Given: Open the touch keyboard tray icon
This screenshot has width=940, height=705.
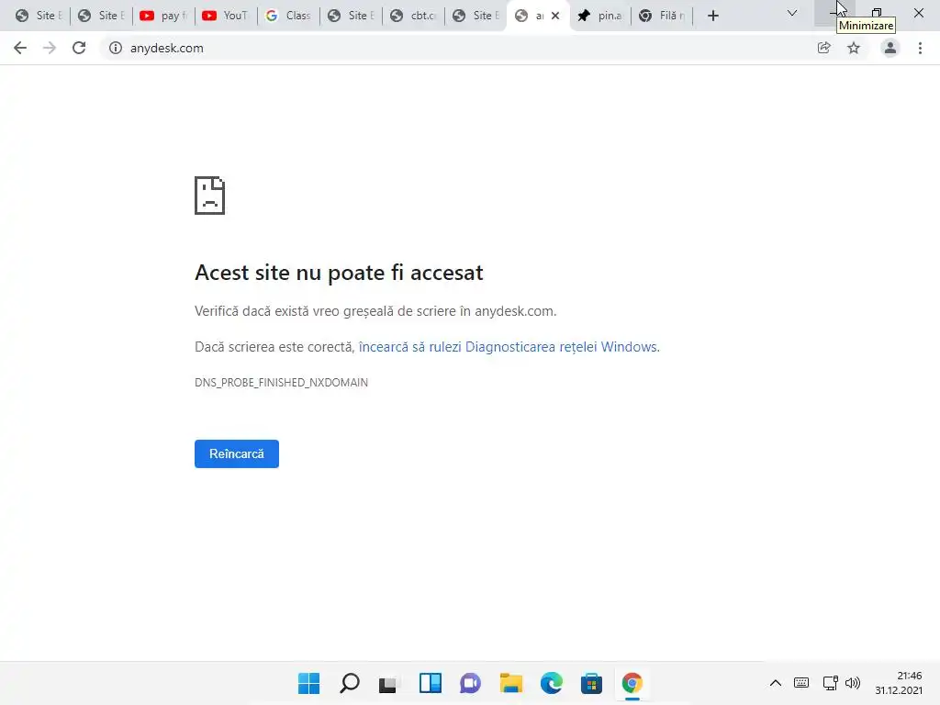Looking at the screenshot, I should [x=800, y=683].
